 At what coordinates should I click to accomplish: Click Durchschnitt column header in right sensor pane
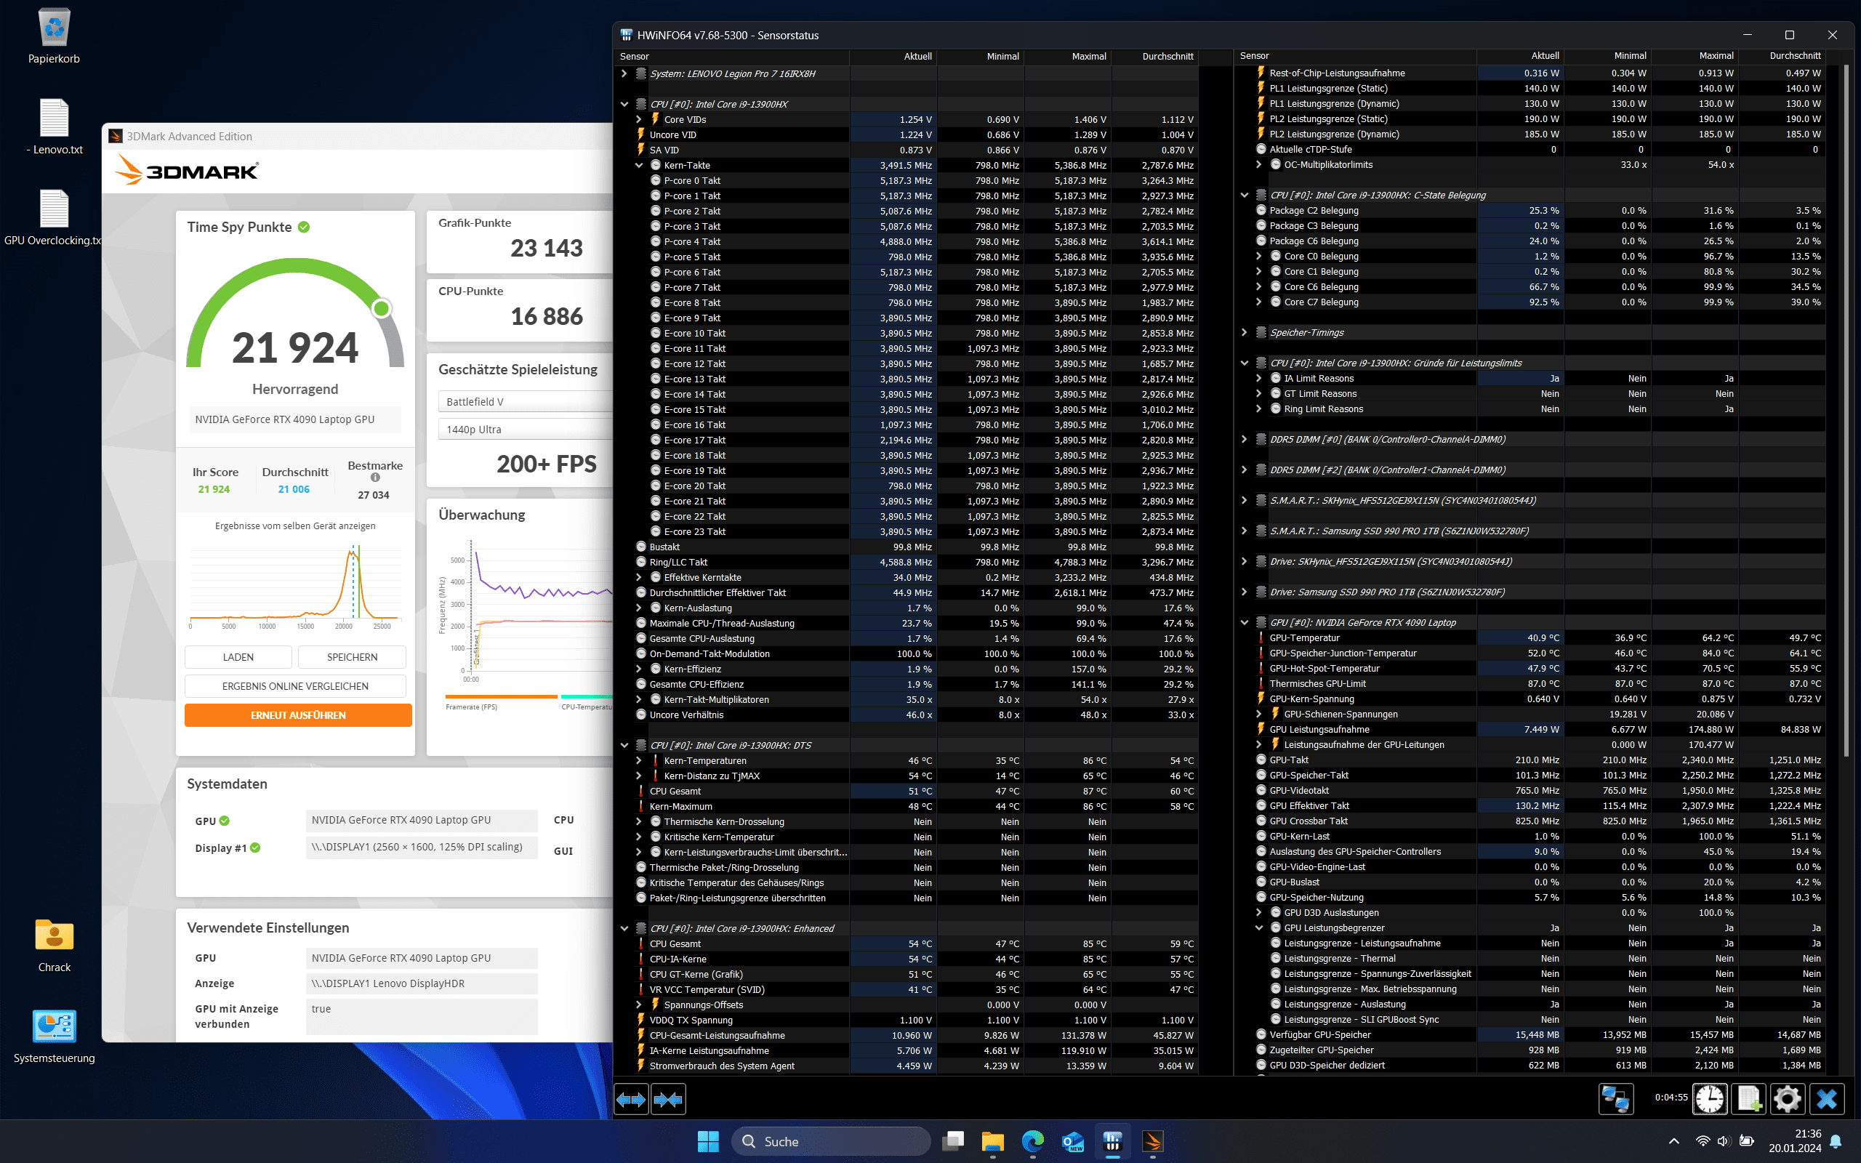pyautogui.click(x=1782, y=56)
